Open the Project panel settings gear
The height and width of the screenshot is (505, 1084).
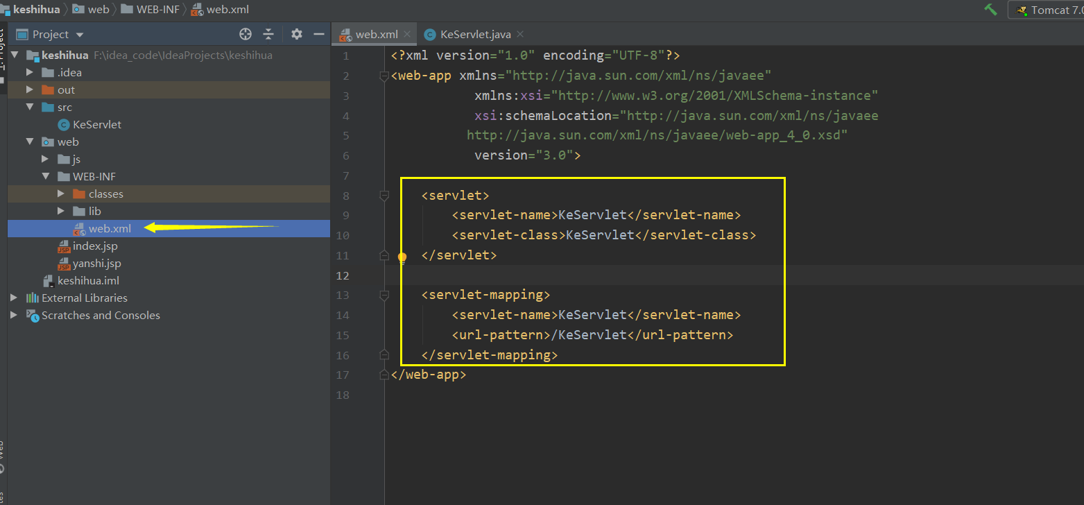(x=296, y=33)
